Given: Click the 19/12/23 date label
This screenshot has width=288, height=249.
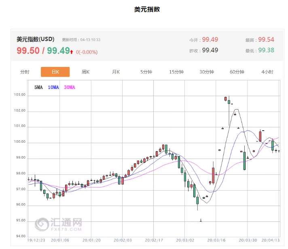Looking at the screenshot, I should pos(36,240).
